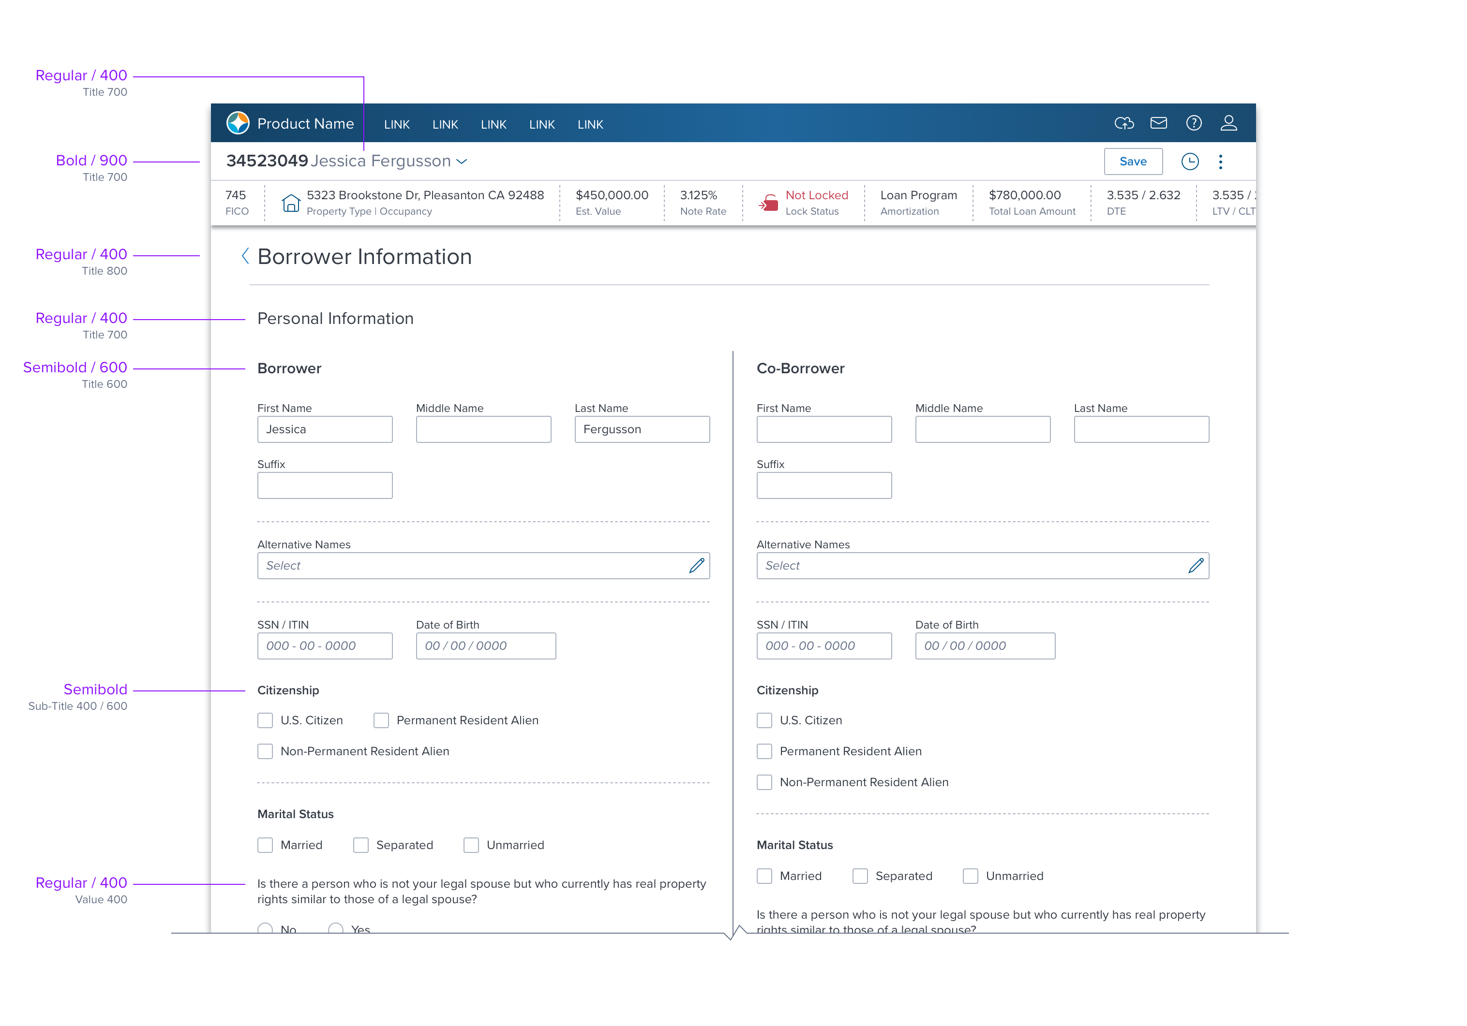Check Borrower Unmarried checkbox
The width and height of the screenshot is (1467, 1026).
(471, 845)
